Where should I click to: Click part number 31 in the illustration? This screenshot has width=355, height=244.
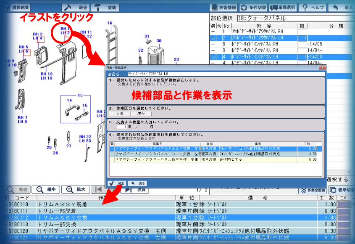pos(147,36)
